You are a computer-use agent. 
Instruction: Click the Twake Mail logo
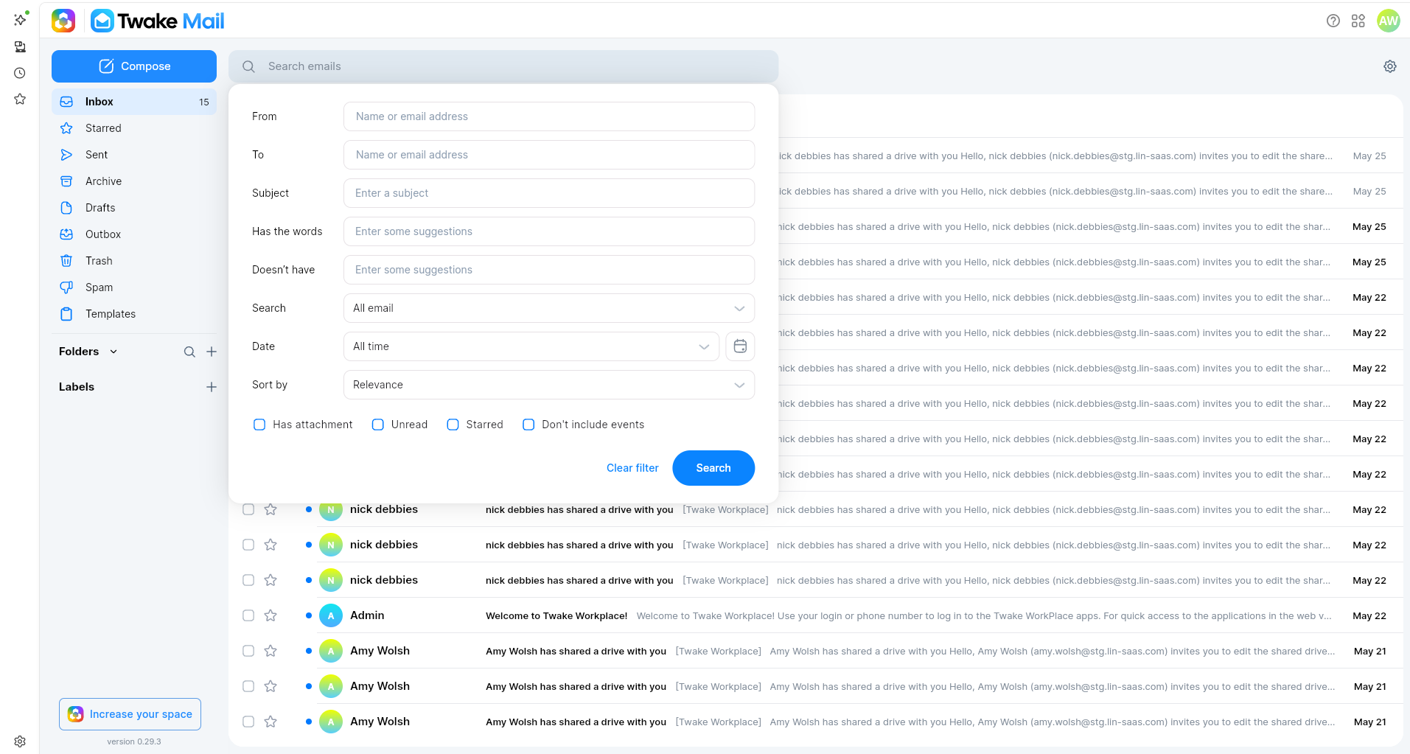(x=158, y=21)
